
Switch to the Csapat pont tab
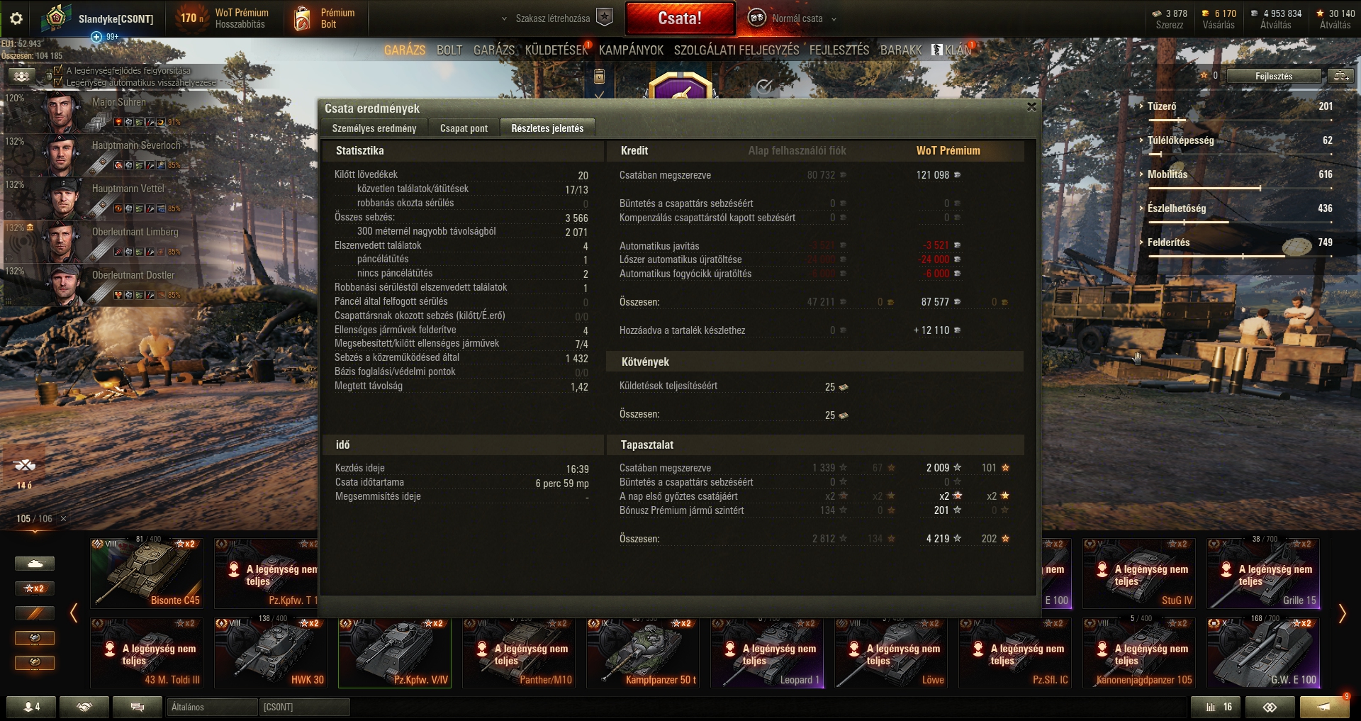click(464, 128)
